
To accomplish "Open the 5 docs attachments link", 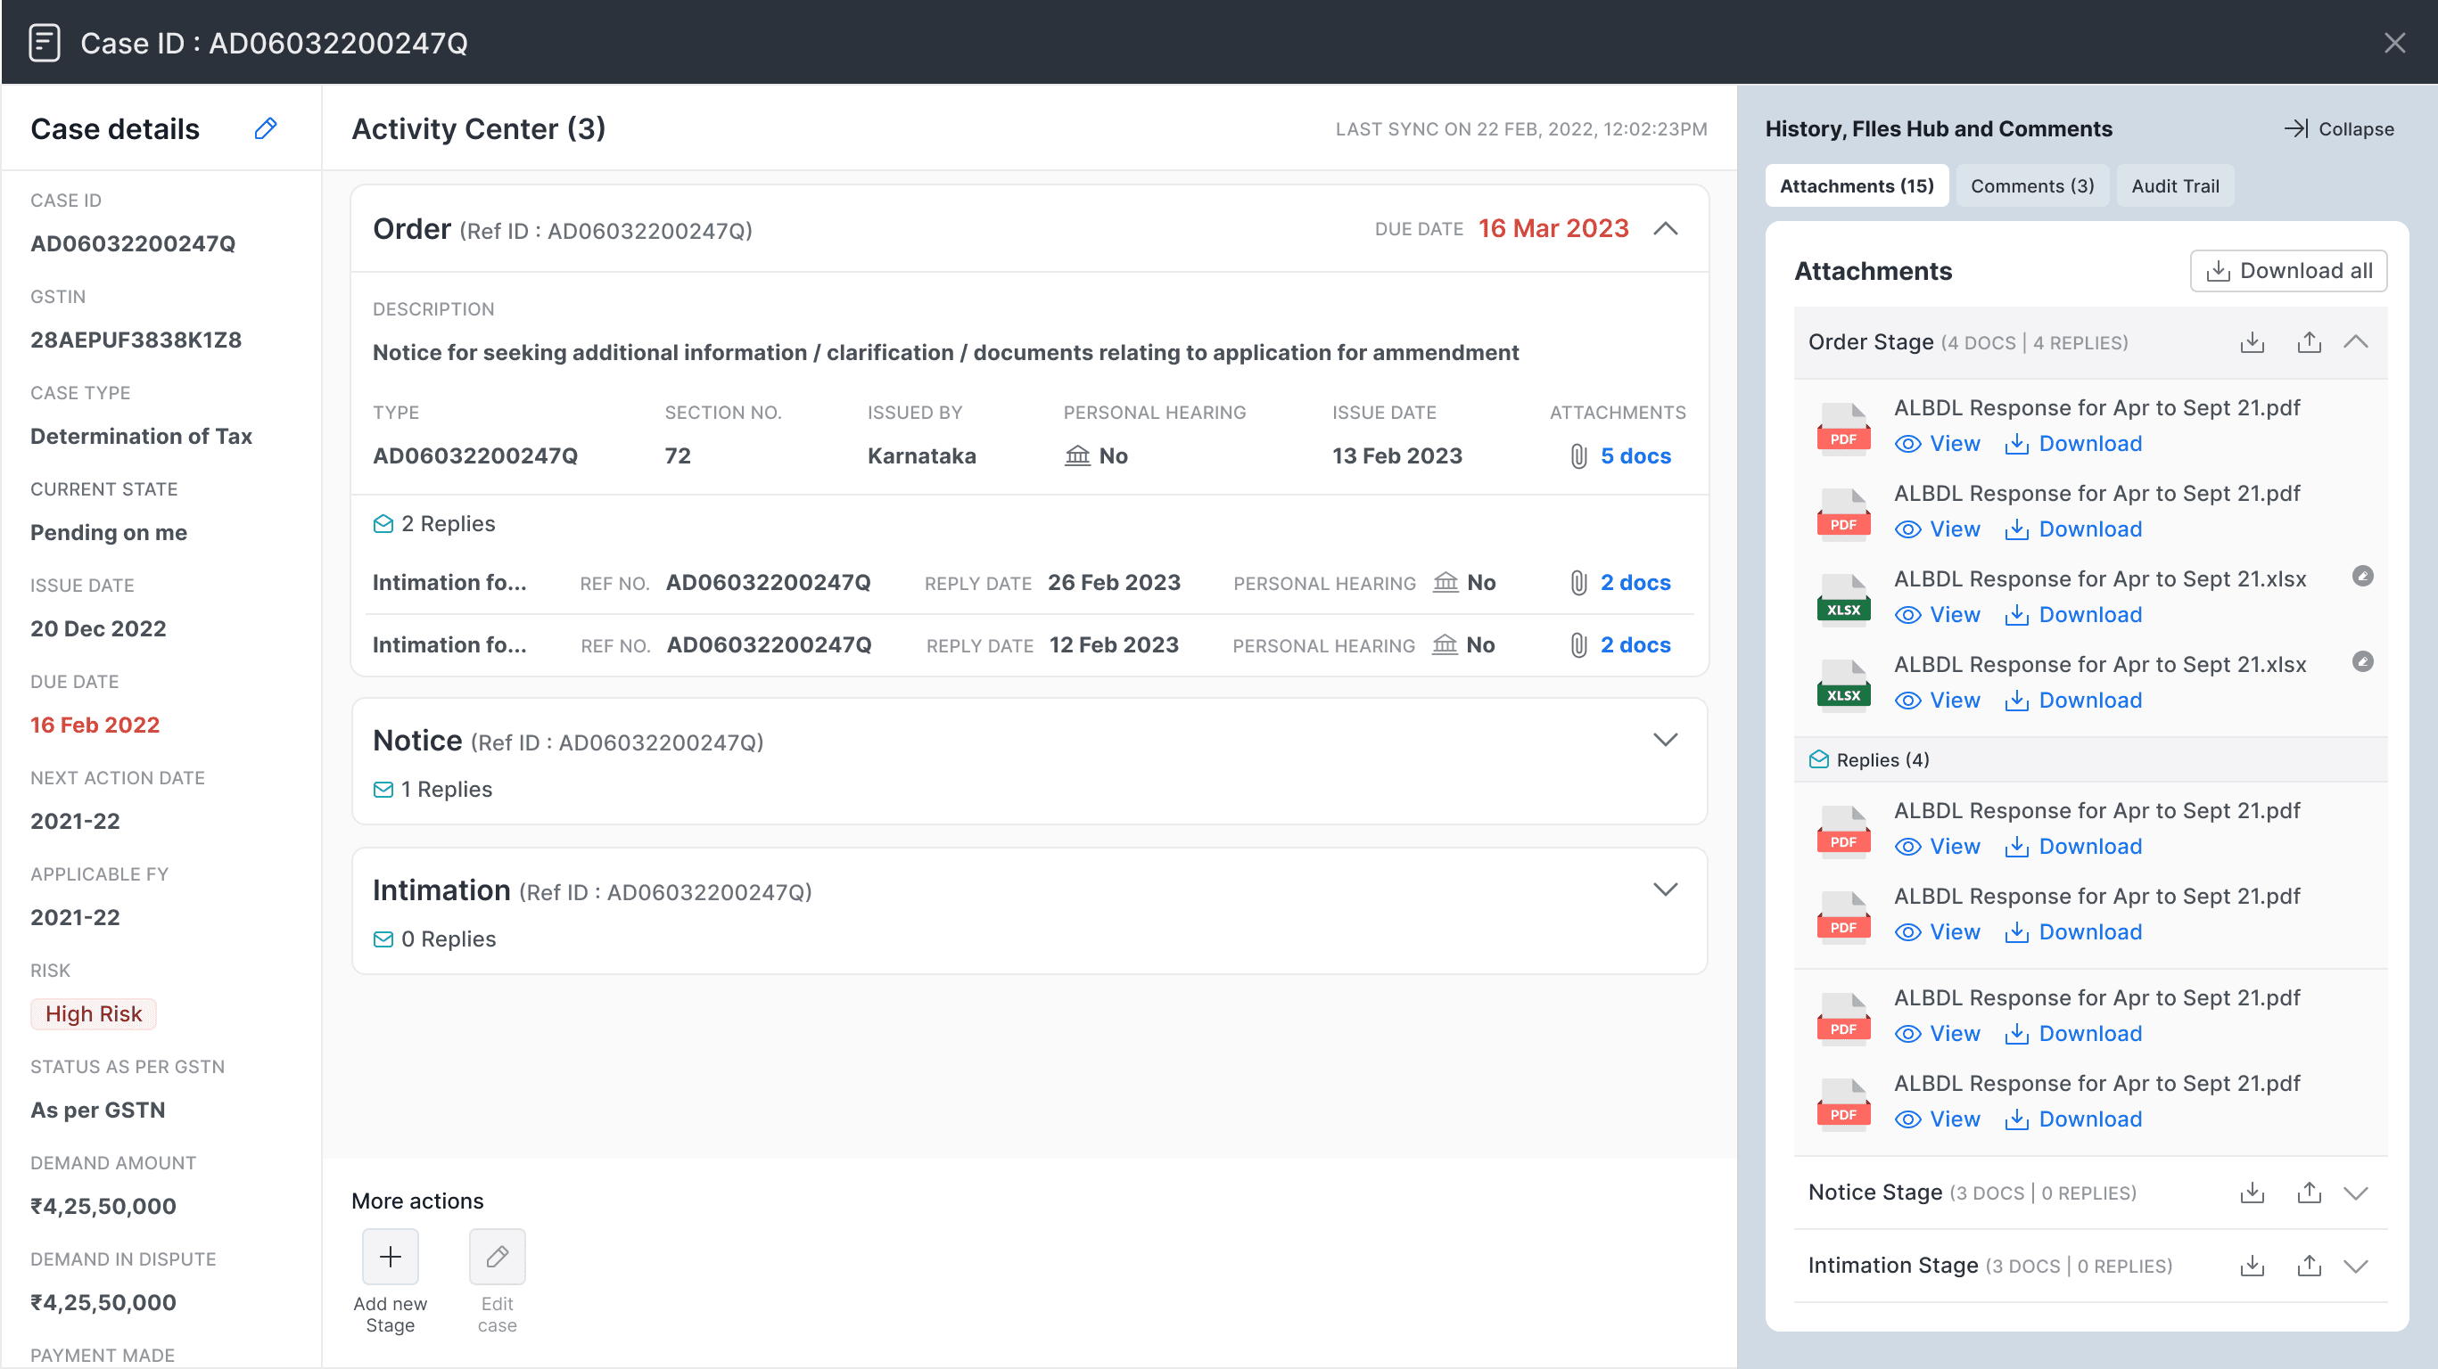I will (1635, 456).
